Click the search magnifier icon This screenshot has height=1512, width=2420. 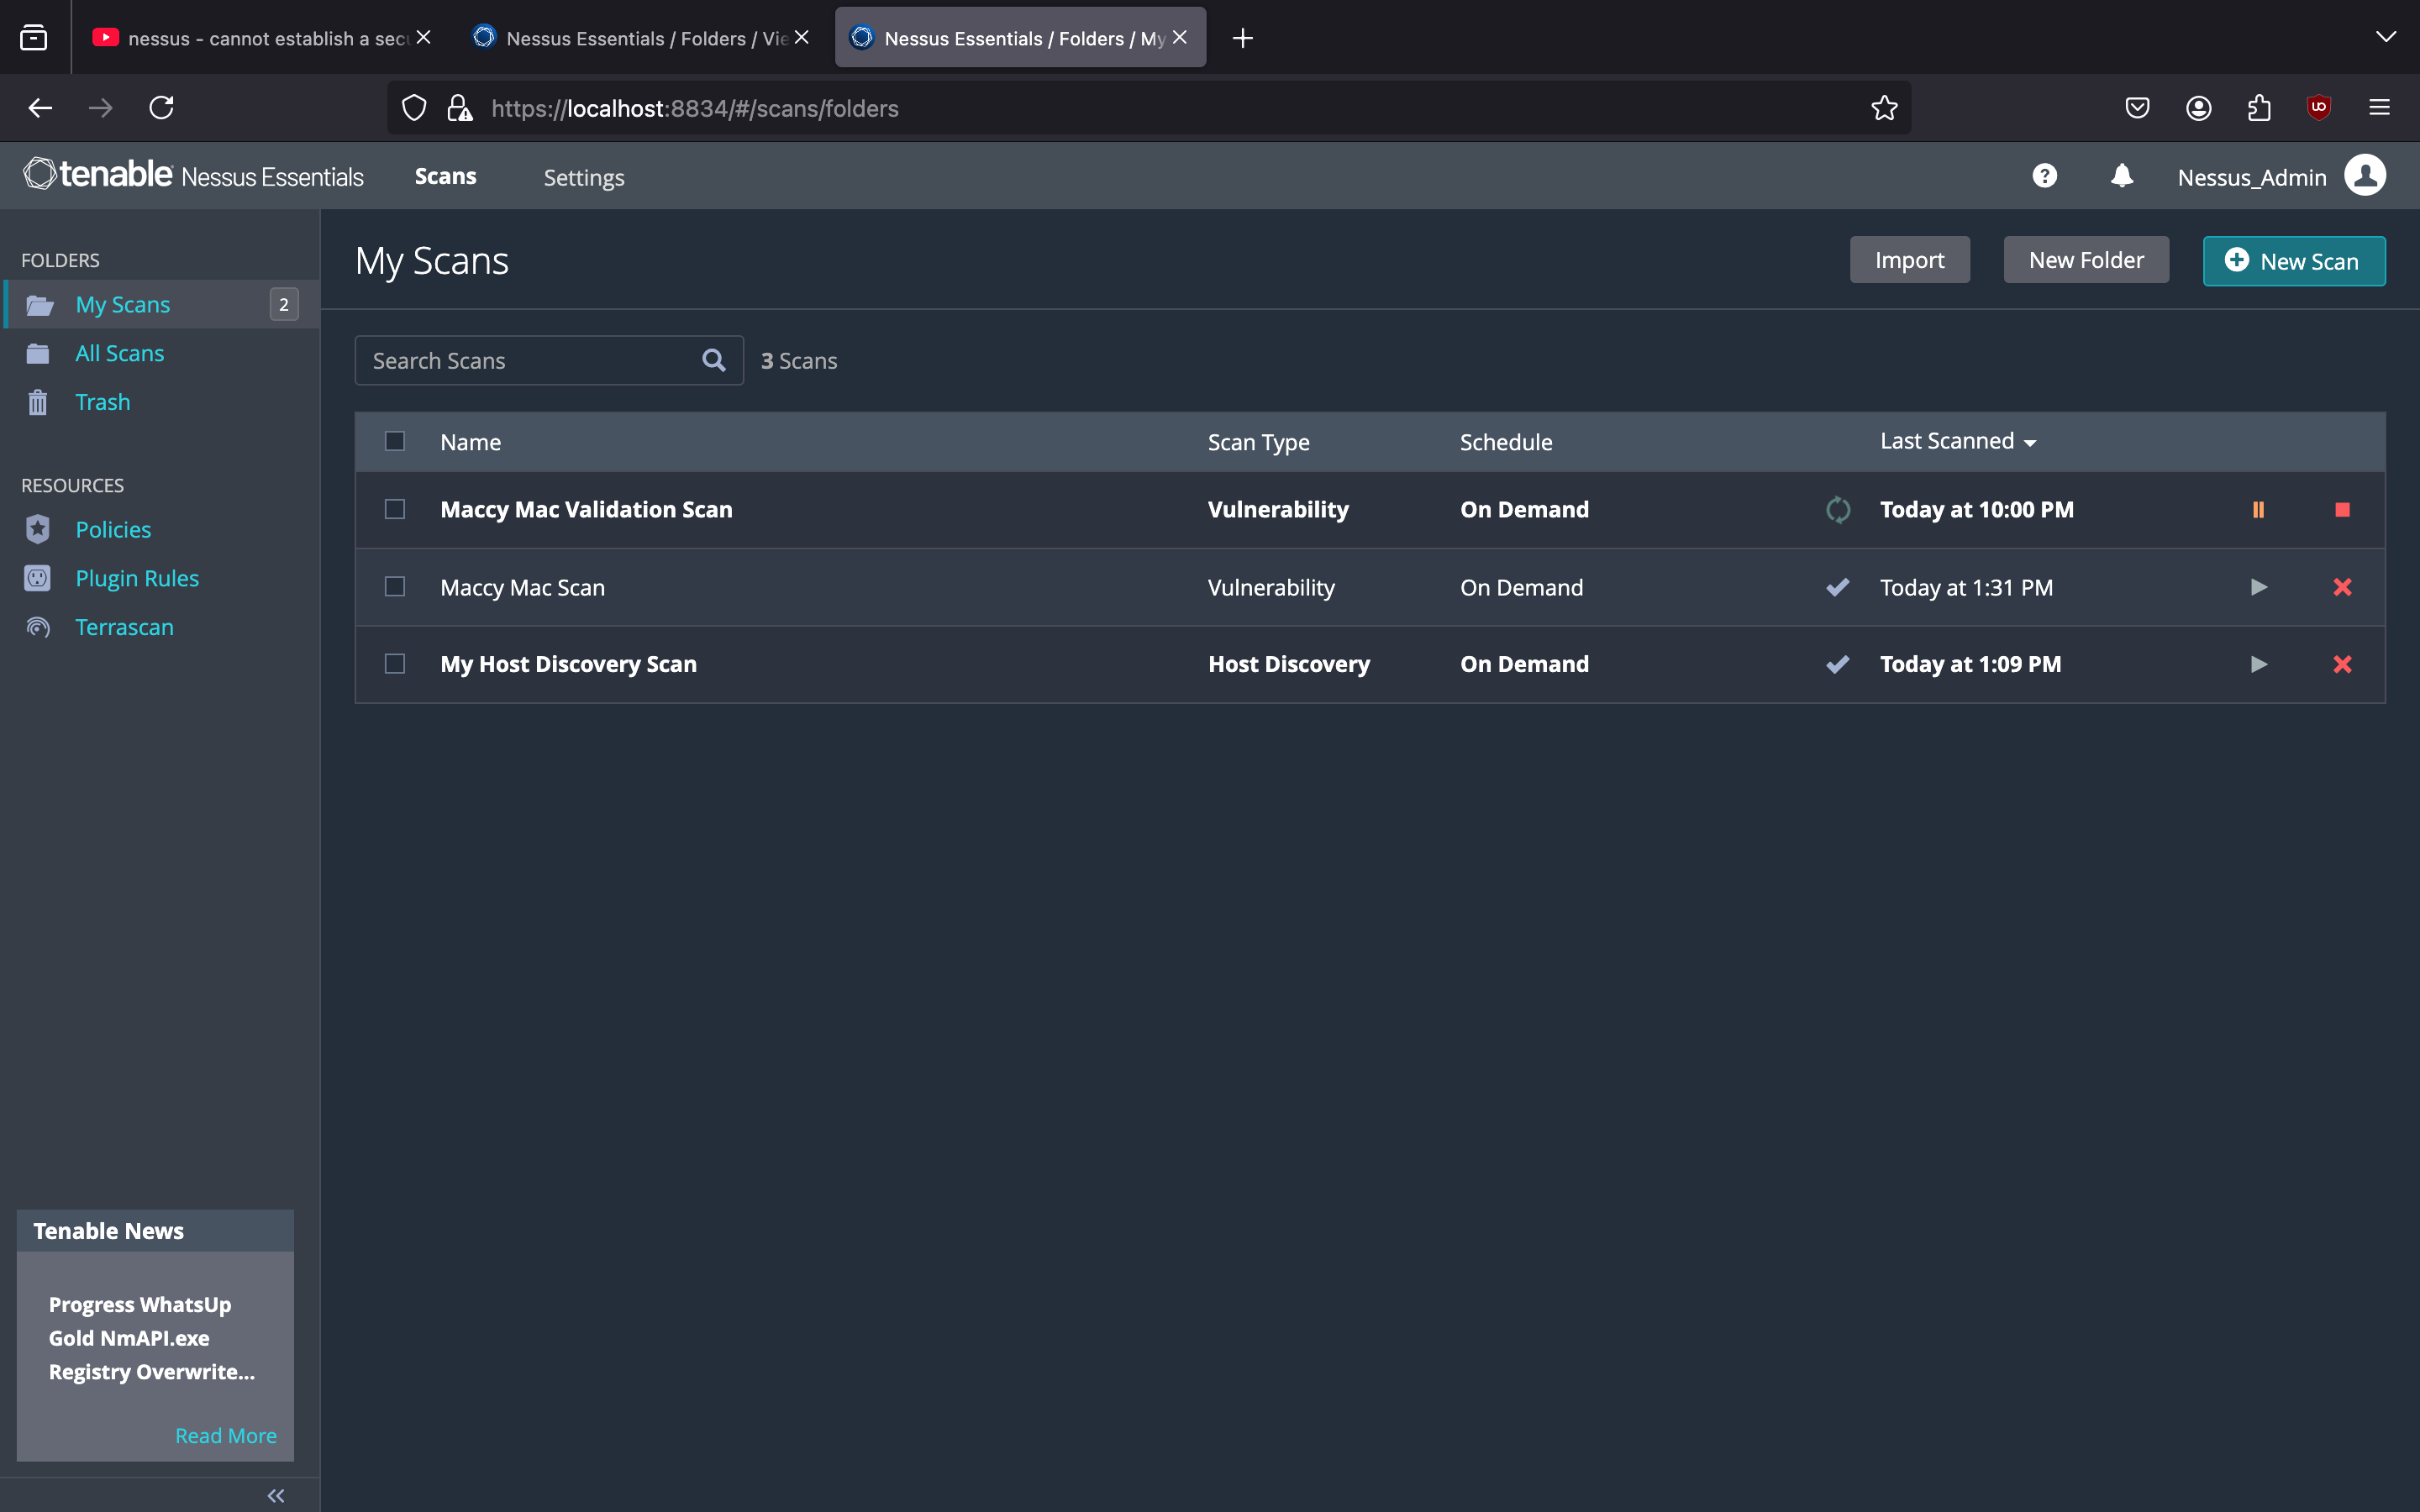(x=713, y=360)
